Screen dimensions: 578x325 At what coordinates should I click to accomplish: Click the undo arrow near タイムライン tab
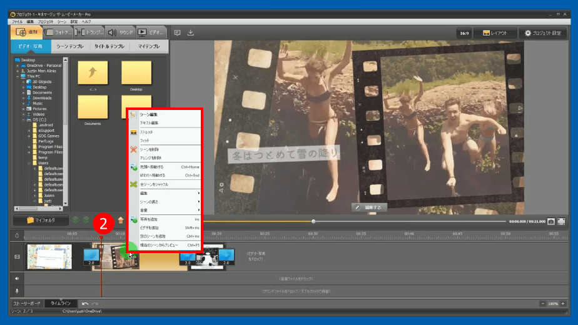(x=85, y=303)
